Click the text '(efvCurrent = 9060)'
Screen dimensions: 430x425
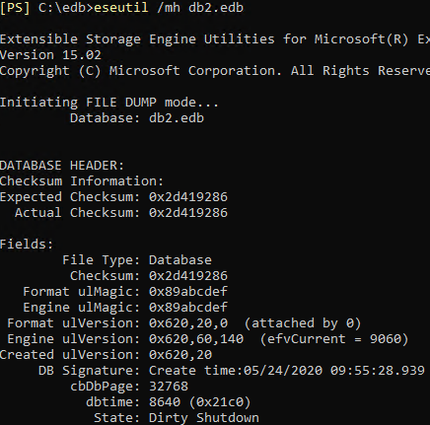[334, 339]
